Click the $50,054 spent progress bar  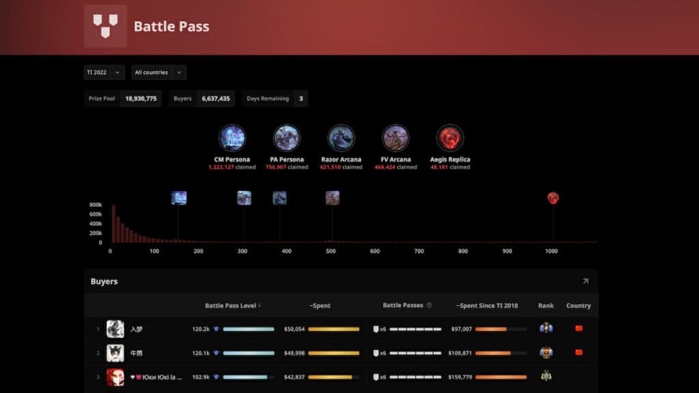click(x=334, y=329)
